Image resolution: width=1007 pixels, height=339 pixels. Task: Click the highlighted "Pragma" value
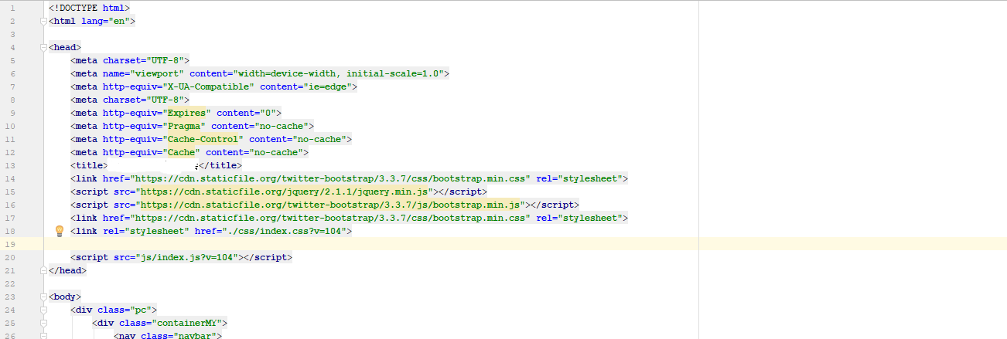(184, 126)
